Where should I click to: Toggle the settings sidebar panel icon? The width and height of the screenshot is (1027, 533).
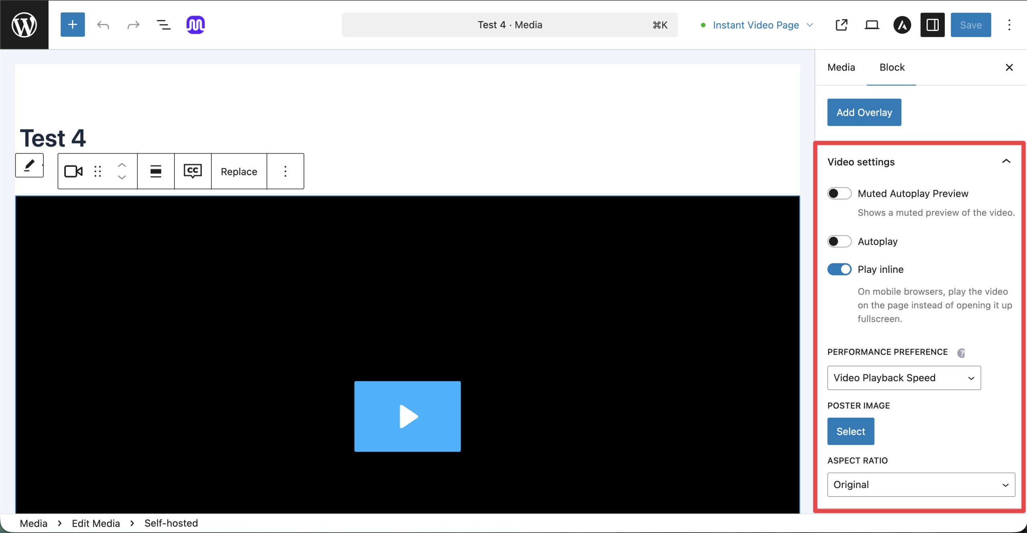pos(932,24)
